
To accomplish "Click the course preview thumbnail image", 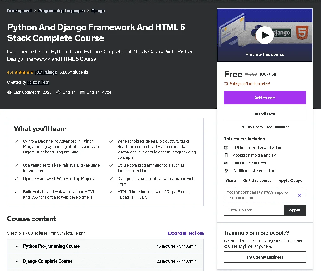I will [265, 35].
